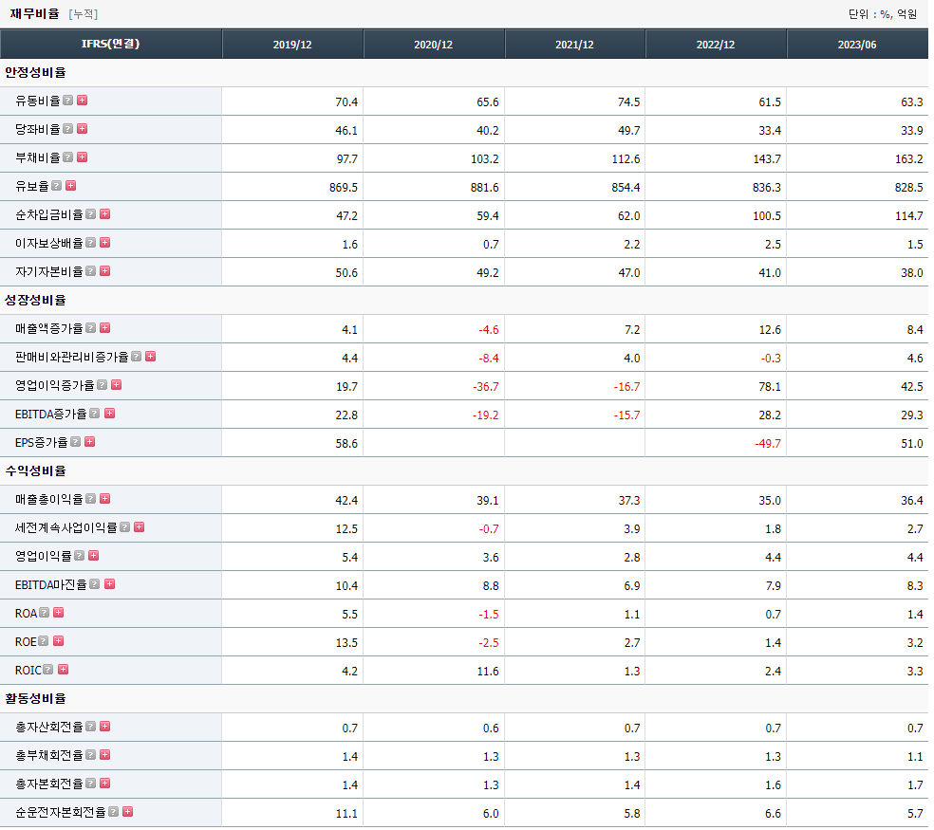934x830 pixels.
Task: Click plus icon beside 총자산회전율
Action: pos(104,727)
